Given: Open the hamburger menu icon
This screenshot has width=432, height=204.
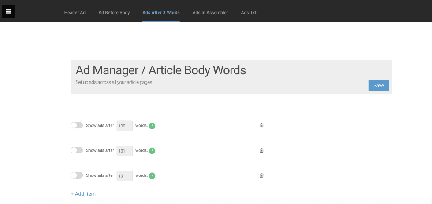Looking at the screenshot, I should coord(9,11).
